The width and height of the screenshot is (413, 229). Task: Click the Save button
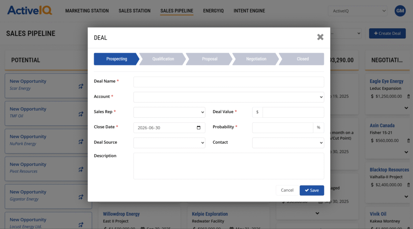click(x=312, y=190)
